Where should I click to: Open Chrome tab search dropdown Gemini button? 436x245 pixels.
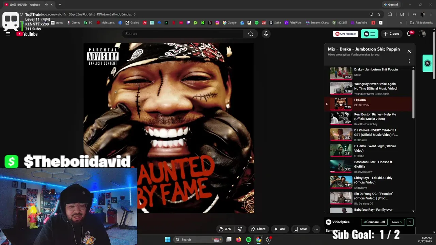pyautogui.click(x=390, y=4)
